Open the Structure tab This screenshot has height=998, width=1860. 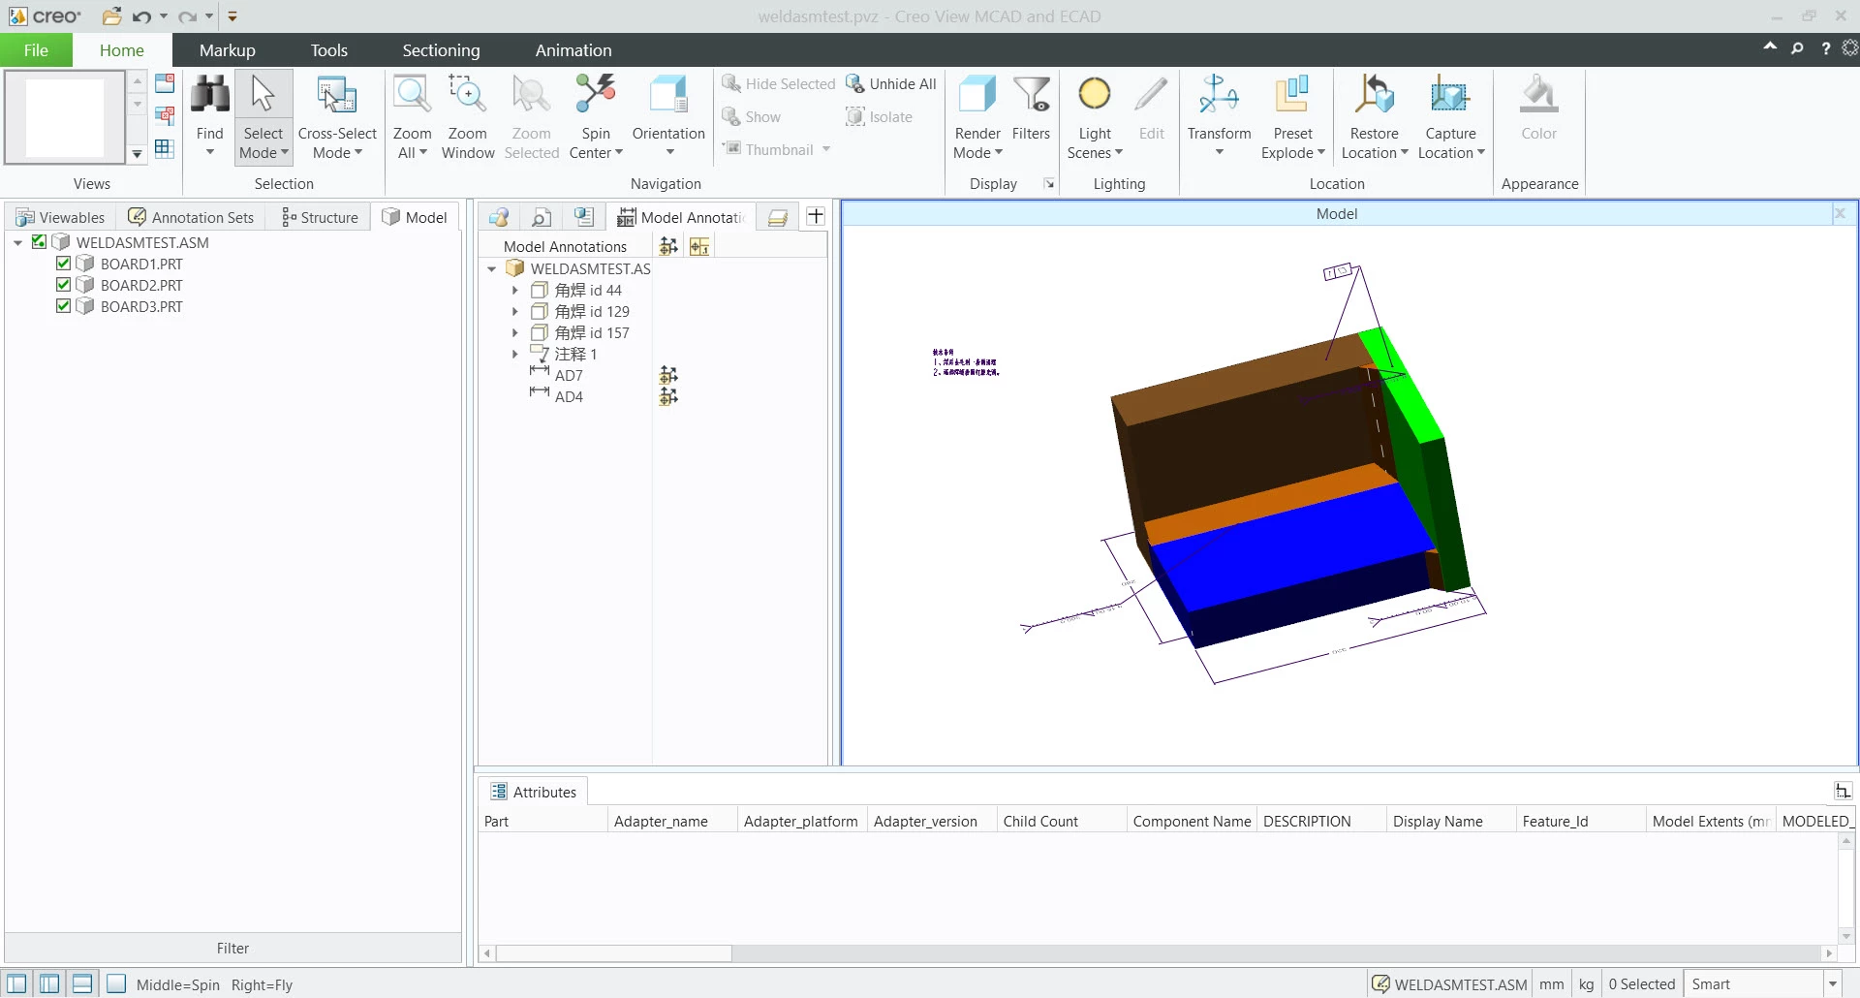320,217
